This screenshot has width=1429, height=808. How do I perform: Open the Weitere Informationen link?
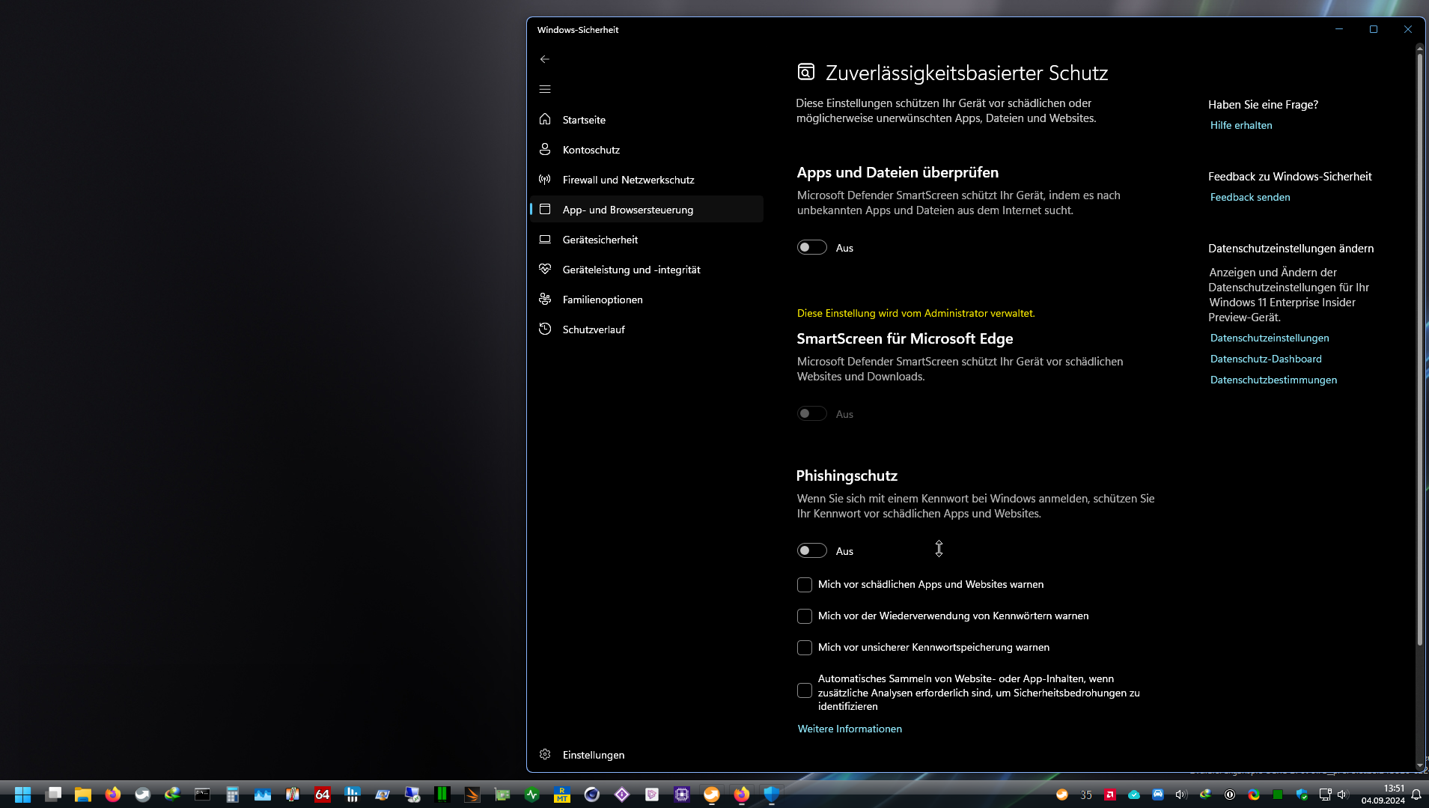(850, 729)
